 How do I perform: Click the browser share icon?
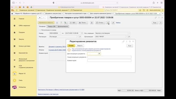coord(153,3)
